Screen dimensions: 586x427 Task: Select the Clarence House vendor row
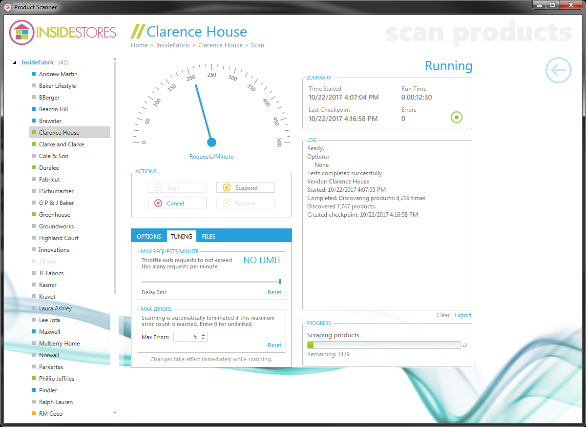click(70, 133)
